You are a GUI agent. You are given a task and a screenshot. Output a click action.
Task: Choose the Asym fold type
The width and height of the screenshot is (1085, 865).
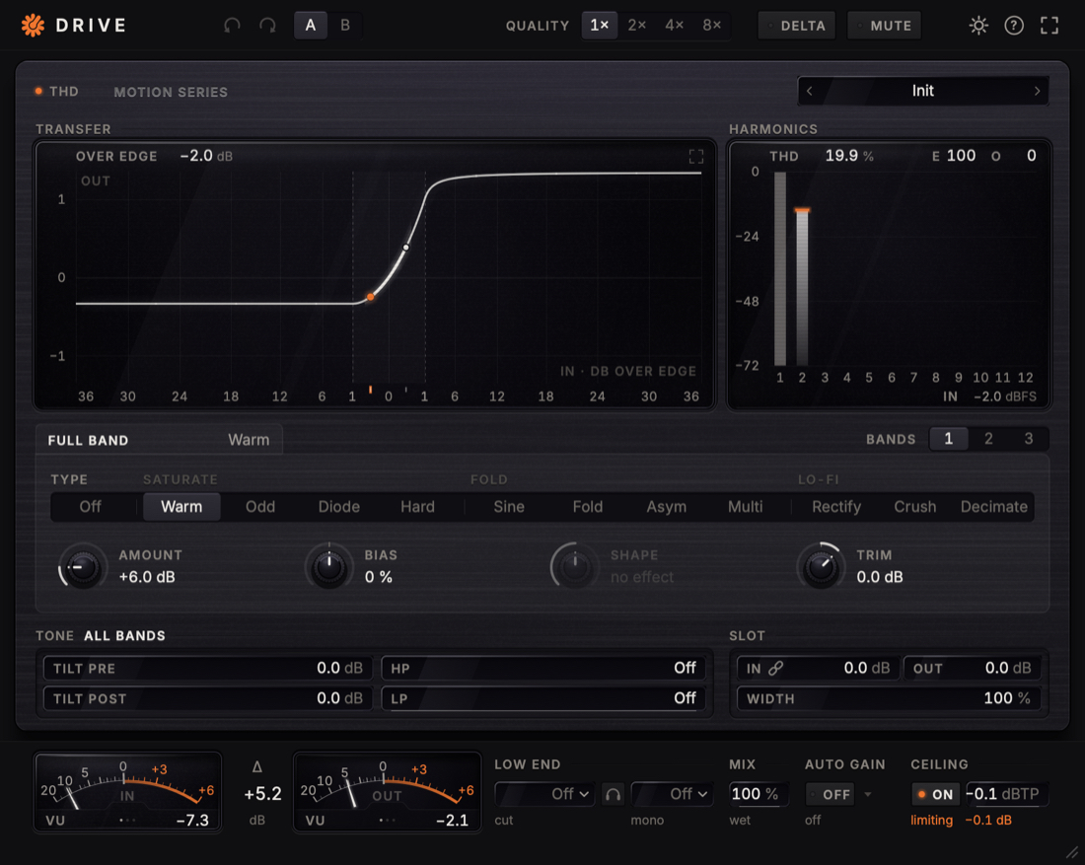click(667, 507)
